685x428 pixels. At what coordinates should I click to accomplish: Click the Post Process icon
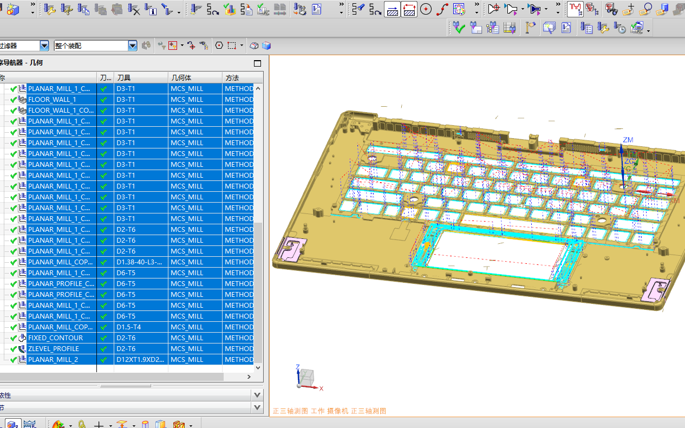[299, 9]
